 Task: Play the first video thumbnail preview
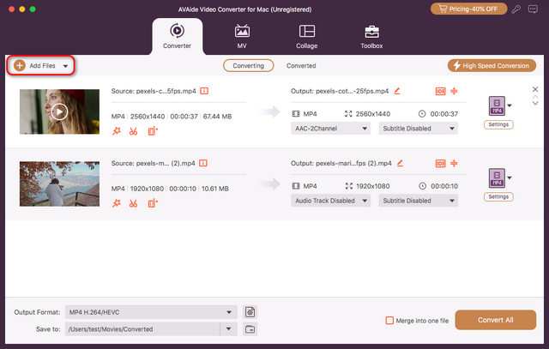pyautogui.click(x=59, y=111)
